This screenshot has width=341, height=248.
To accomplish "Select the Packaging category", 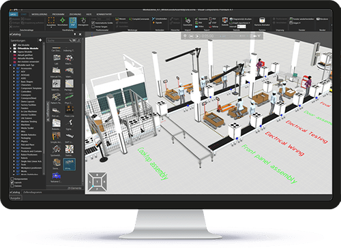I will point(23,138).
